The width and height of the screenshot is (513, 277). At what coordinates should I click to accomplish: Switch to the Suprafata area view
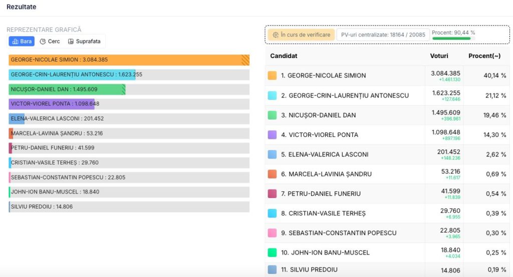point(84,41)
